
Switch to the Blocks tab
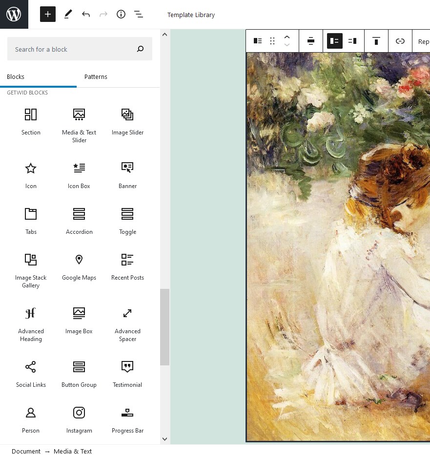coord(16,76)
